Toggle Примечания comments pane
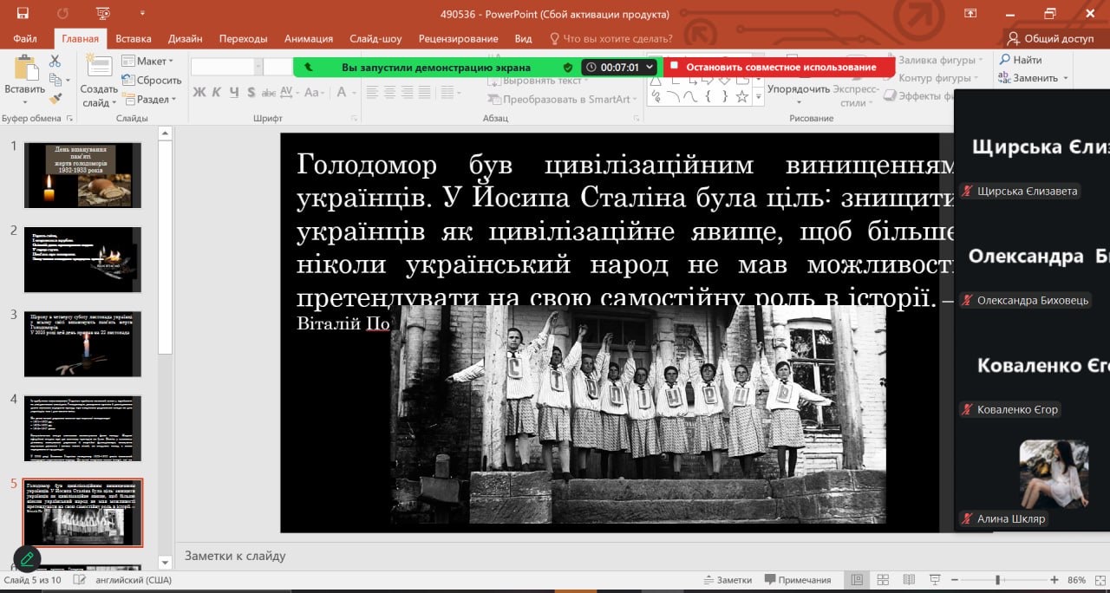Viewport: 1110px width, 593px height. [797, 580]
